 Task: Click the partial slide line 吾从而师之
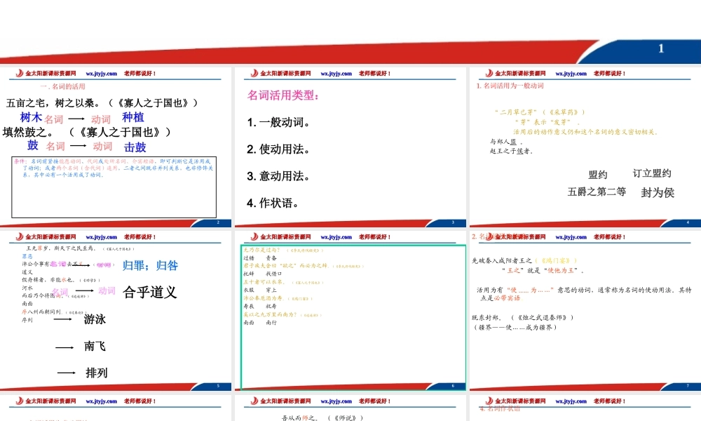322,418
